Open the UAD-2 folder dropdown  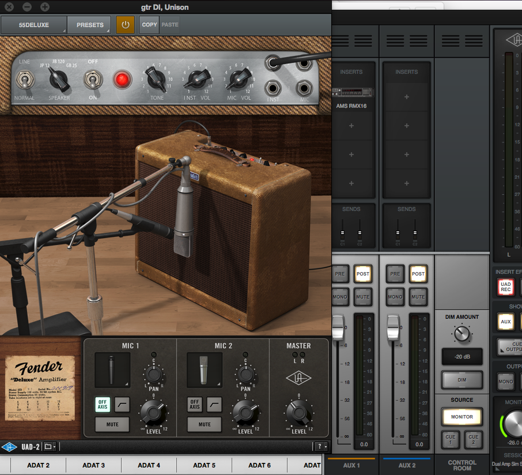(x=50, y=447)
